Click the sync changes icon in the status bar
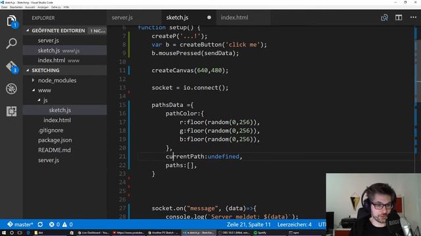 (40, 224)
